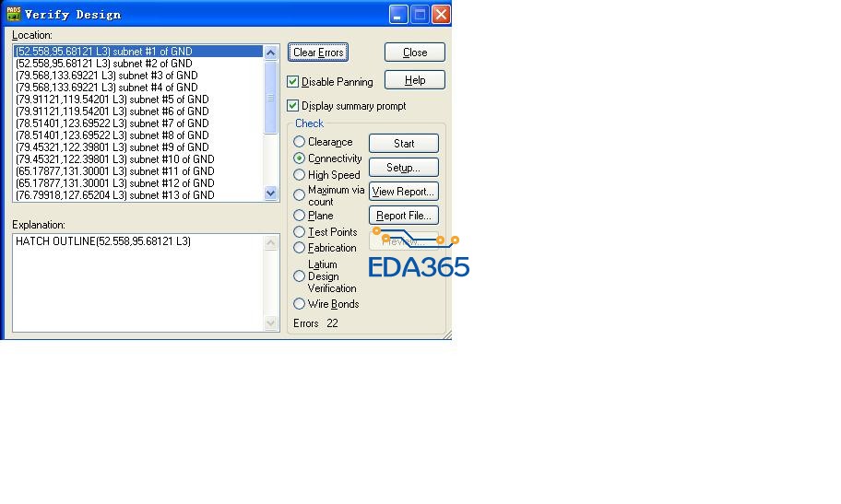
Task: Select subnet #4 of GND entry
Action: tap(138, 88)
